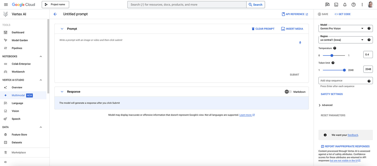Toggle the Markdown switch
377x166 pixels.
(288, 92)
